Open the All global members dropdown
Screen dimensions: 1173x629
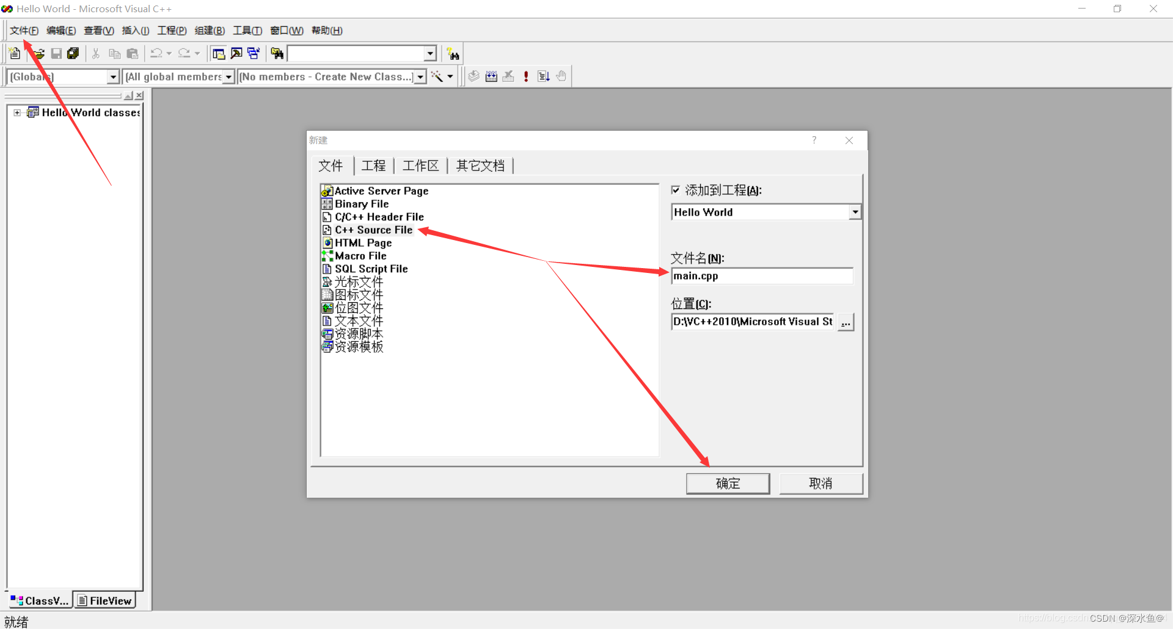tap(228, 76)
